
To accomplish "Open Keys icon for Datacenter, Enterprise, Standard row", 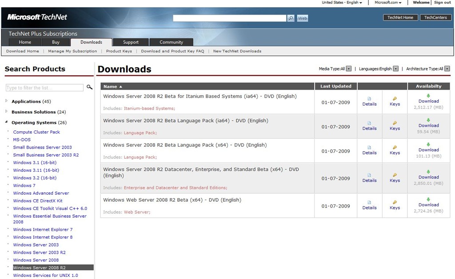I will (x=395, y=175).
